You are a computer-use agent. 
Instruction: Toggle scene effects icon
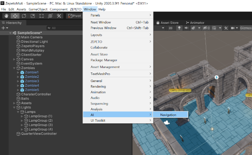(193, 28)
